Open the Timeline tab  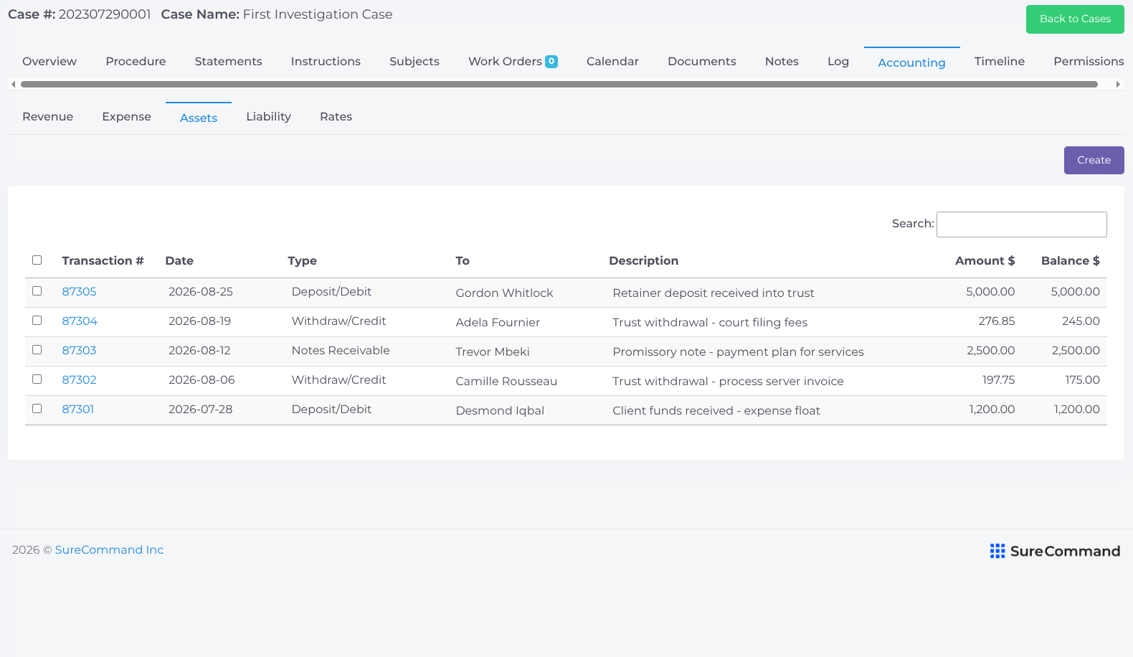pos(999,62)
